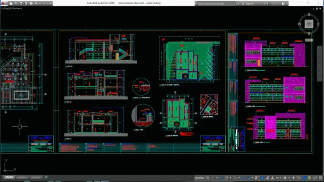Screen dimensions: 324x182
Task: Click the isolate objects icon
Action: [x=309, y=178]
